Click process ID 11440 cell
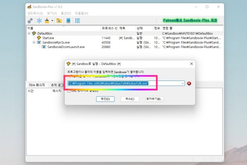This screenshot has width=247, height=165. [x=106, y=38]
